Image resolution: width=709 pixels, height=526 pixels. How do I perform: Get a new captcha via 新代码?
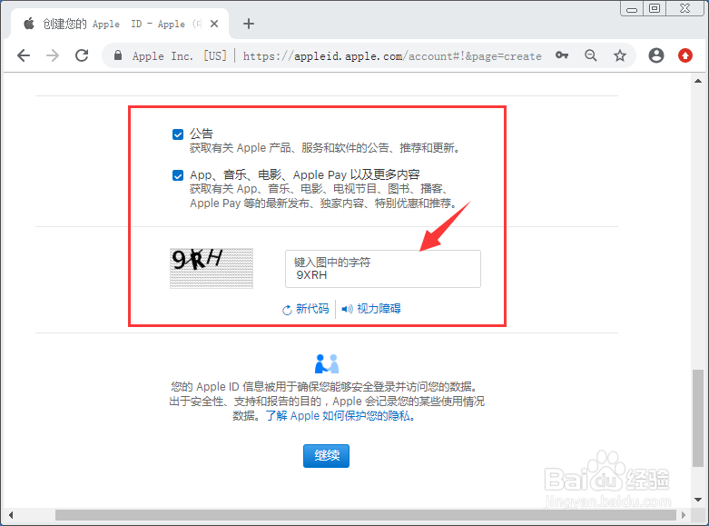click(306, 309)
